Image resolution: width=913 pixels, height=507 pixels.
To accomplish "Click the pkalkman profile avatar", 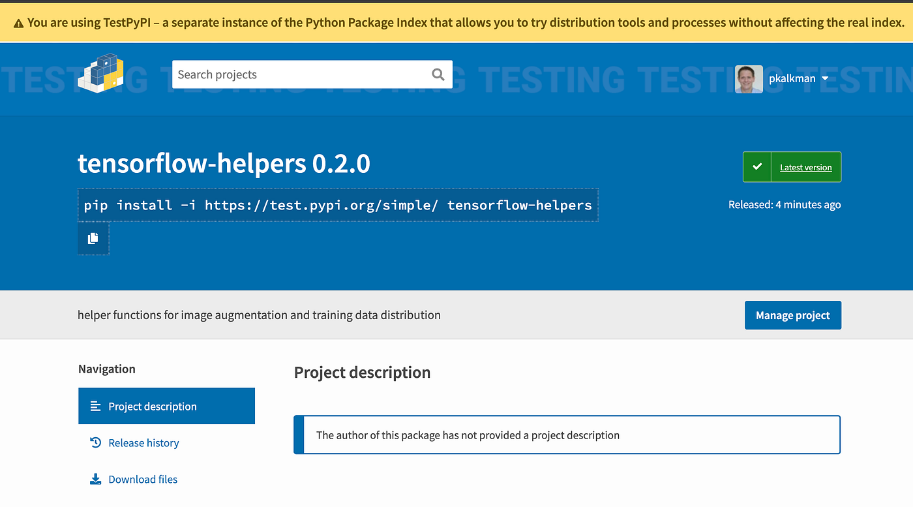I will coord(749,79).
